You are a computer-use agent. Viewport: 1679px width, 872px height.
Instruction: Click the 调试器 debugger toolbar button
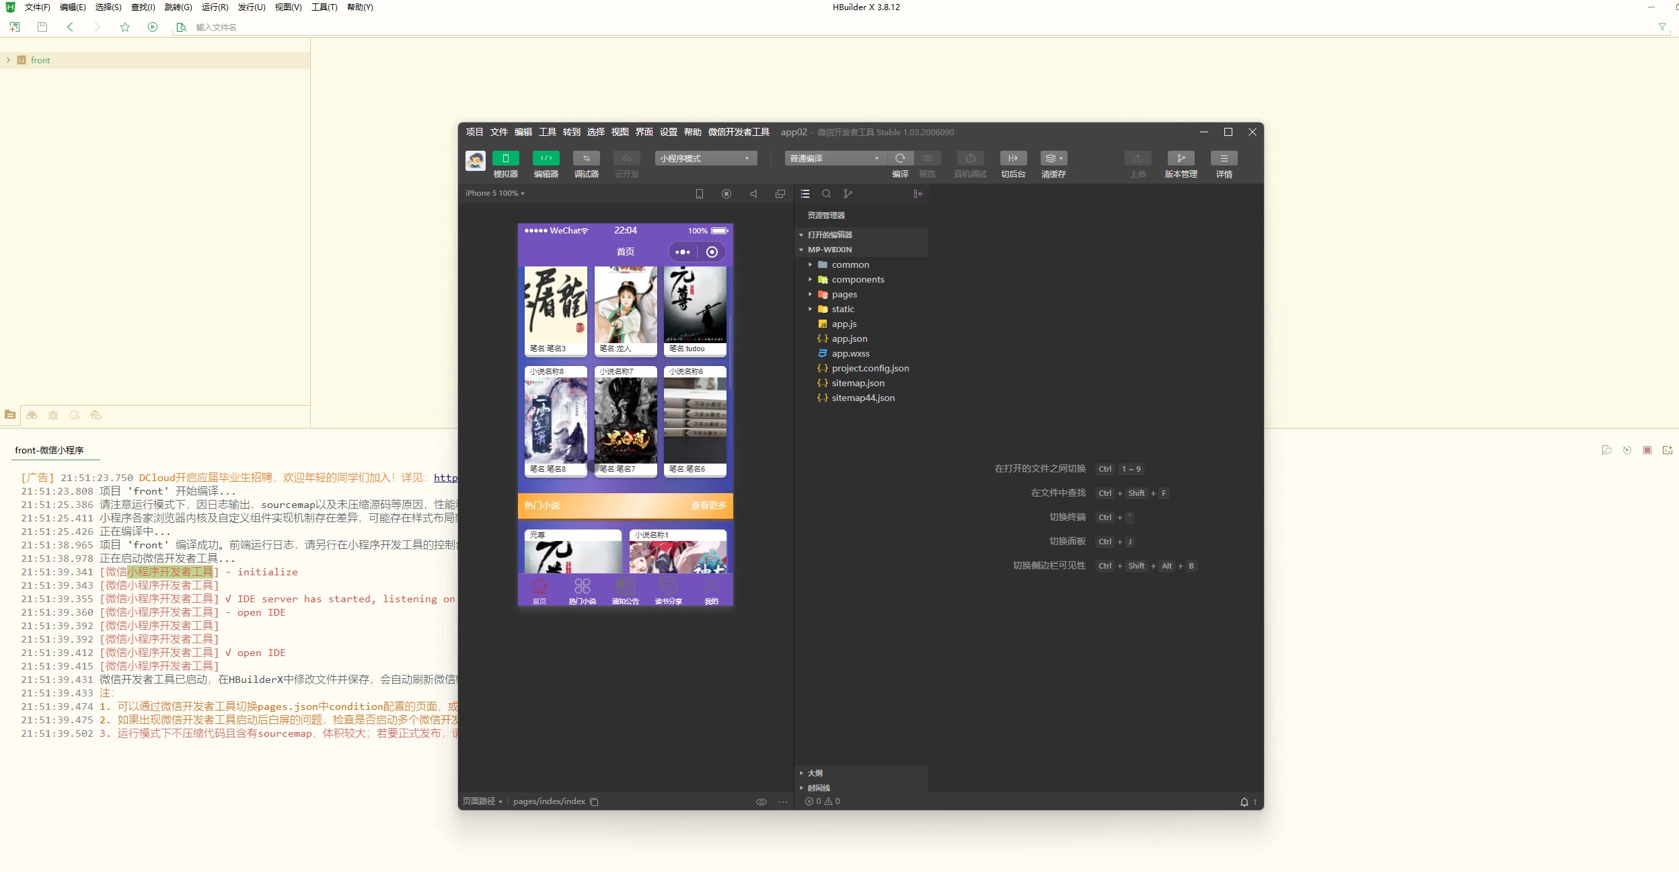(587, 158)
